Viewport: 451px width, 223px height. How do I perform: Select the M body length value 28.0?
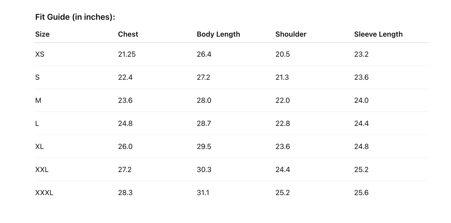(x=204, y=101)
